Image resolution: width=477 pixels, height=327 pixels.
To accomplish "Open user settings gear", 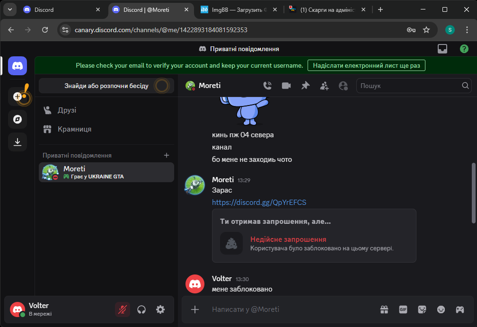I will [160, 309].
